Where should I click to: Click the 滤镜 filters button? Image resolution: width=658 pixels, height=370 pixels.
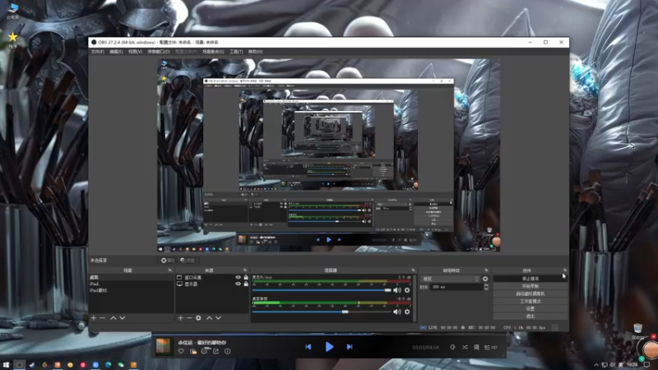(188, 261)
